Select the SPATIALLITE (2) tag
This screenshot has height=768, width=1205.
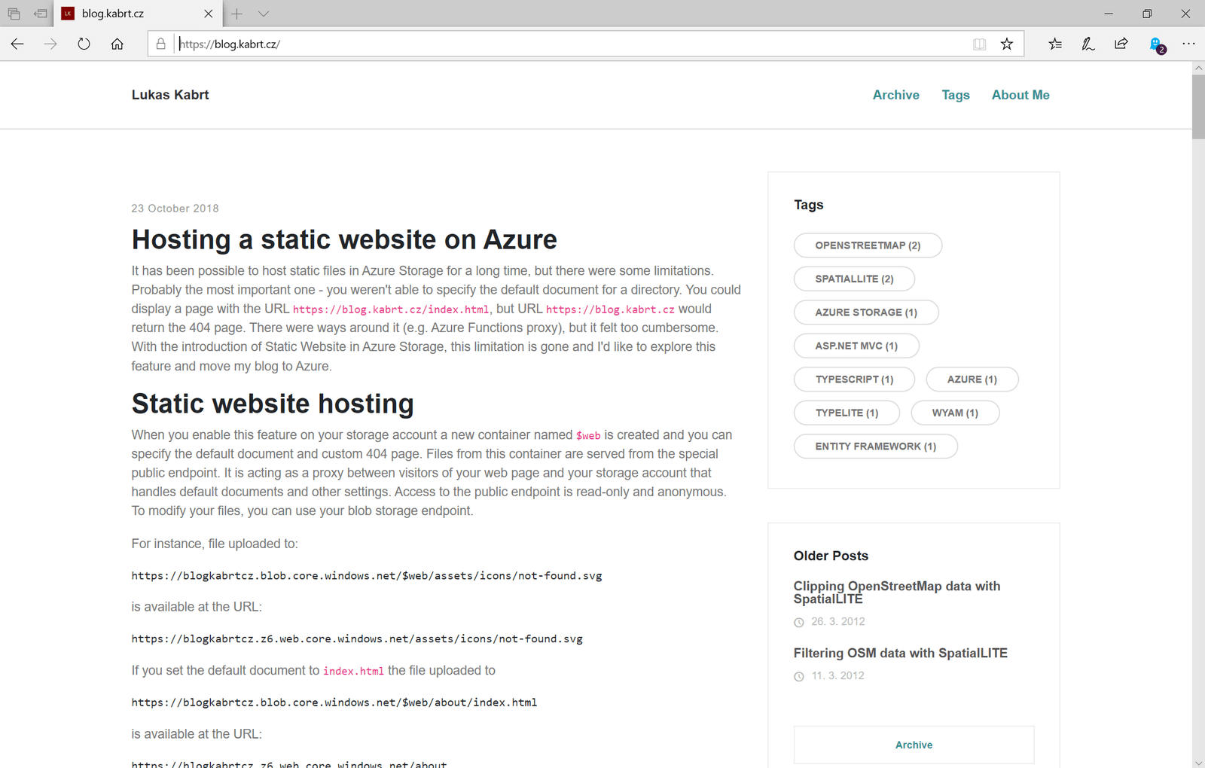(854, 279)
